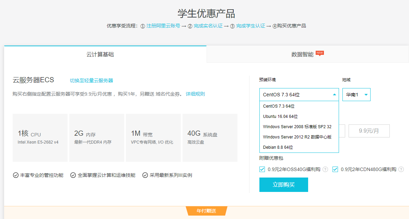The height and width of the screenshot is (219, 409).
Task: Switch to the 云计算基础 tab
Action: point(105,54)
